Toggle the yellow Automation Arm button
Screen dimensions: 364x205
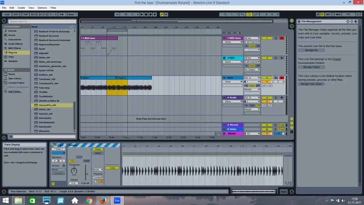(x=162, y=15)
